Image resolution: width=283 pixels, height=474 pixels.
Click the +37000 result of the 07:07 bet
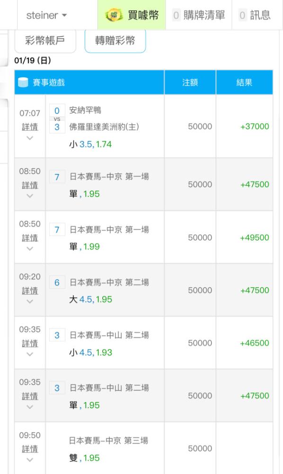(255, 127)
